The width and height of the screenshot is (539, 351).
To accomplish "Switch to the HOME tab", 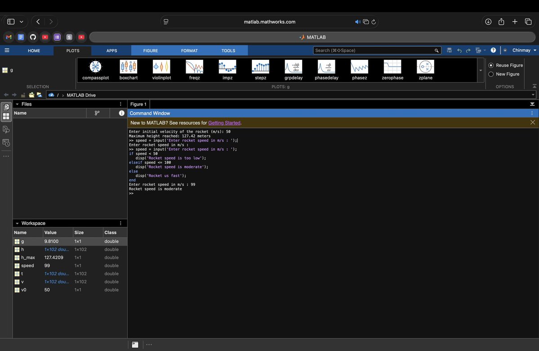I will tap(34, 50).
